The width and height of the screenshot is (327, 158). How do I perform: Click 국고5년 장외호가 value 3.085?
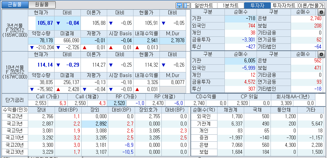(x=154, y=131)
